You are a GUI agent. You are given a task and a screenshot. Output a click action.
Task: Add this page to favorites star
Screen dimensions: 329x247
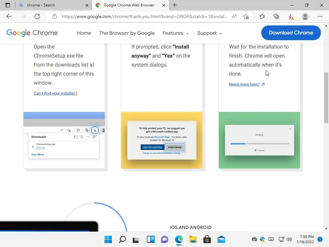point(246,16)
